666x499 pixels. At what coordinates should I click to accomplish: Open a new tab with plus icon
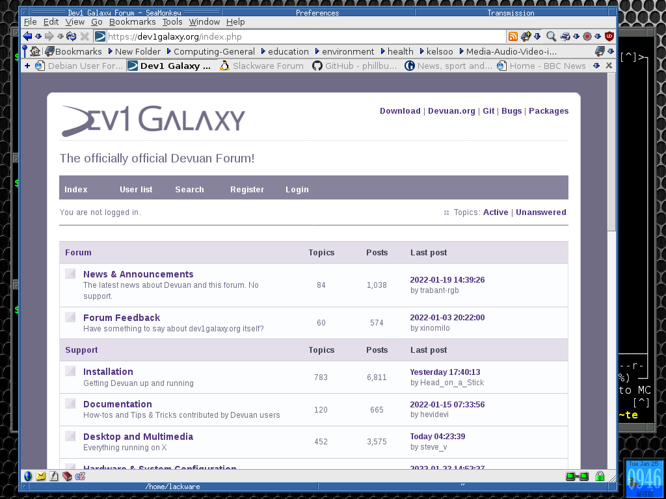[x=27, y=66]
